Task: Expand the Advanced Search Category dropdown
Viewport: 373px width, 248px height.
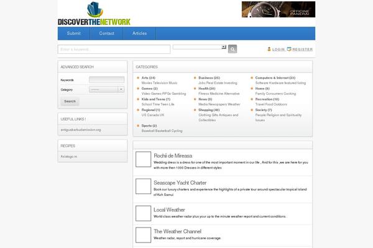Action: [x=106, y=89]
